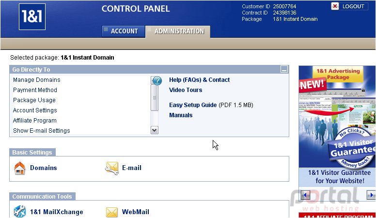The width and height of the screenshot is (376, 218).
Task: Open the Manuals link
Action: [181, 115]
